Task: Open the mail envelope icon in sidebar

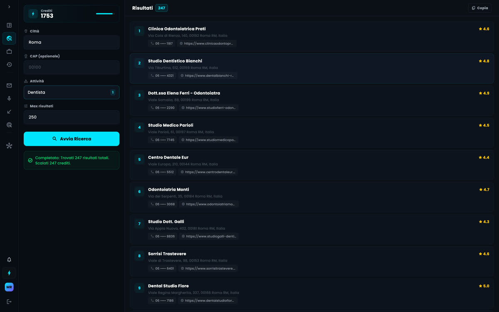Action: (9, 85)
